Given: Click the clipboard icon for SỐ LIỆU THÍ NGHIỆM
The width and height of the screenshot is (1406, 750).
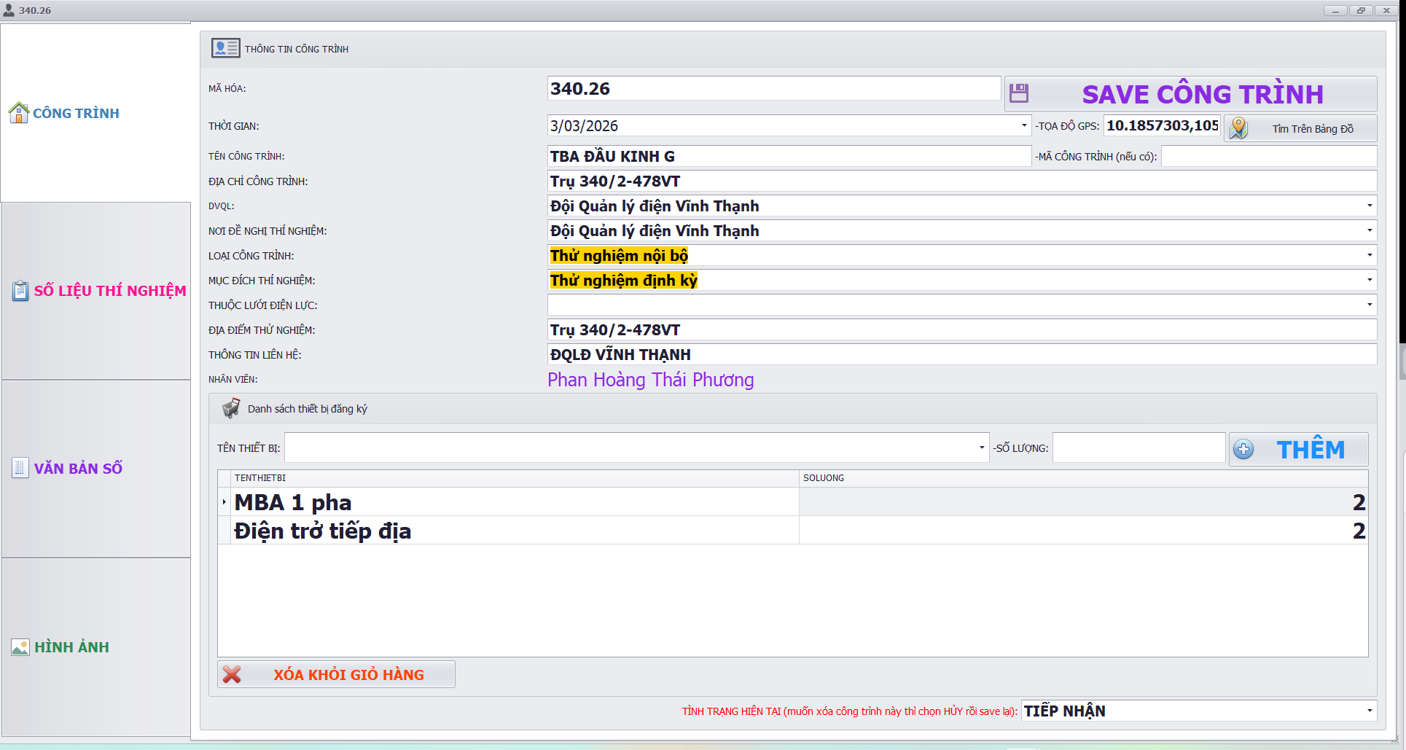Looking at the screenshot, I should point(20,291).
